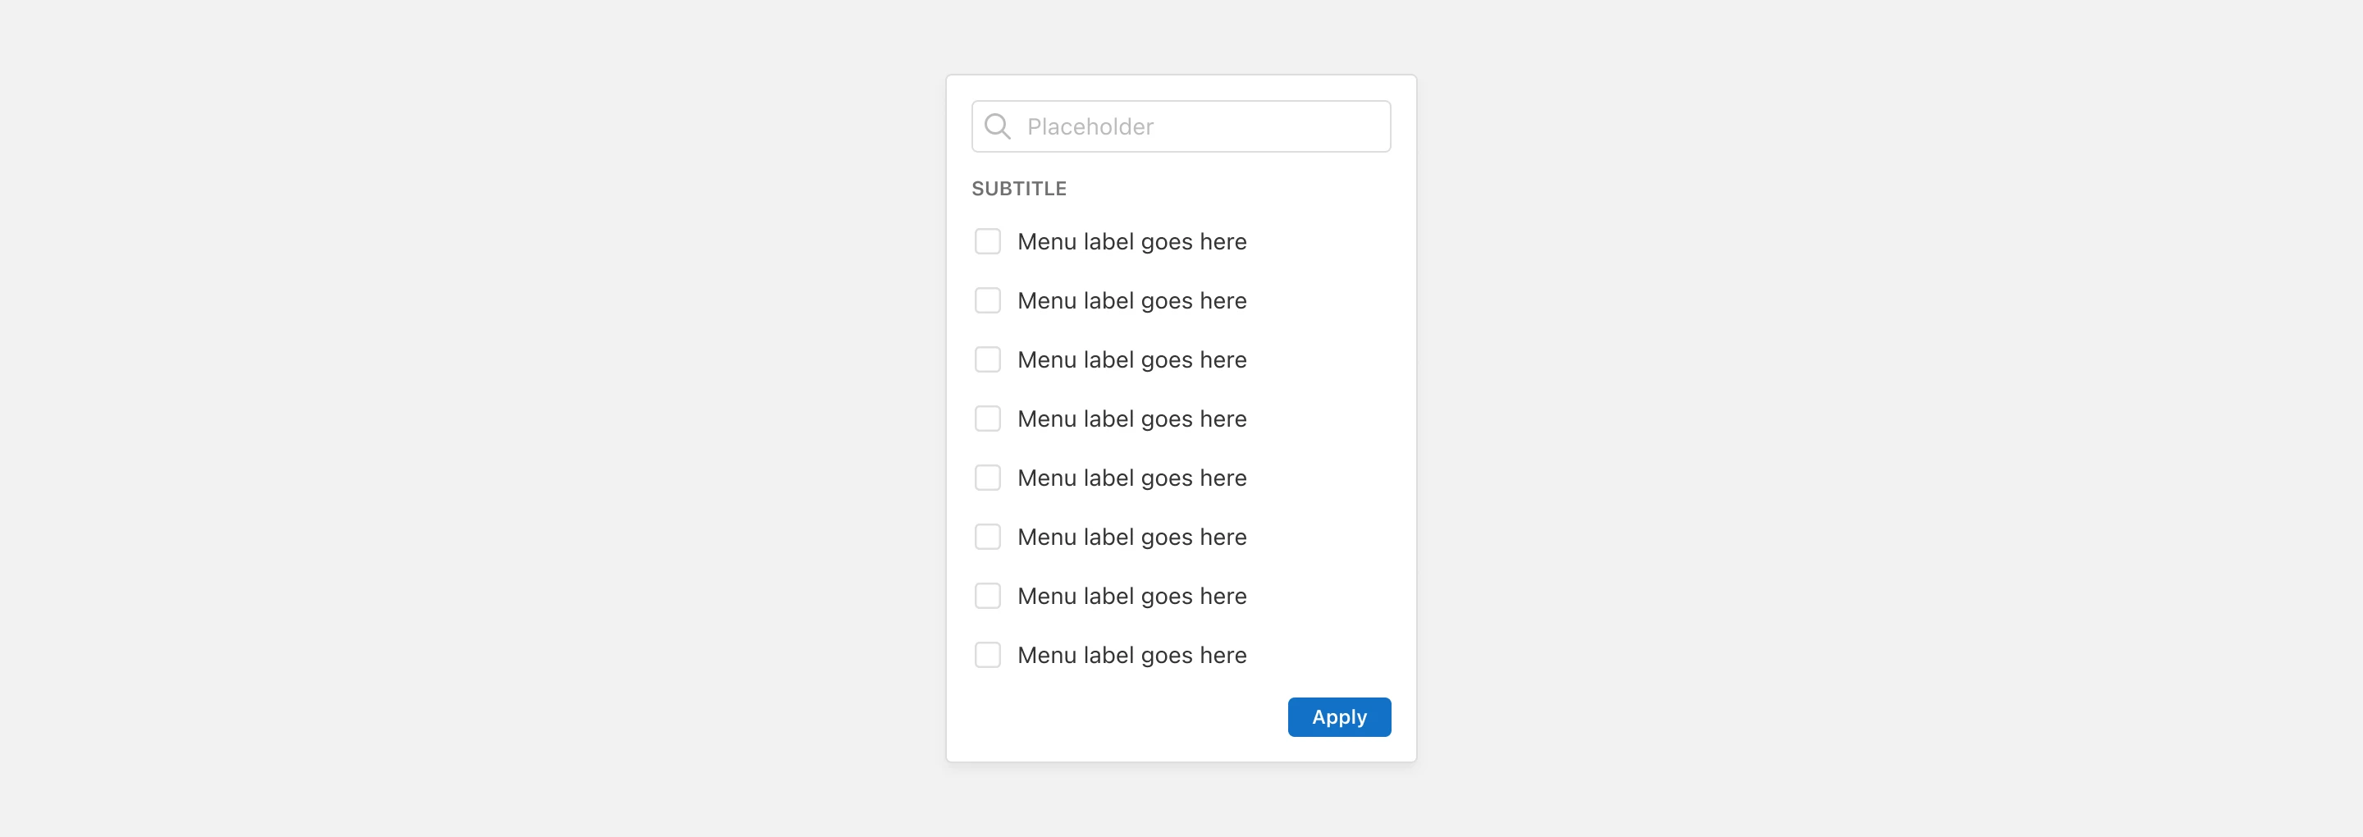Screen dimensions: 2363x837
Task: Tick the second menu item's checkbox
Action: [x=987, y=301]
